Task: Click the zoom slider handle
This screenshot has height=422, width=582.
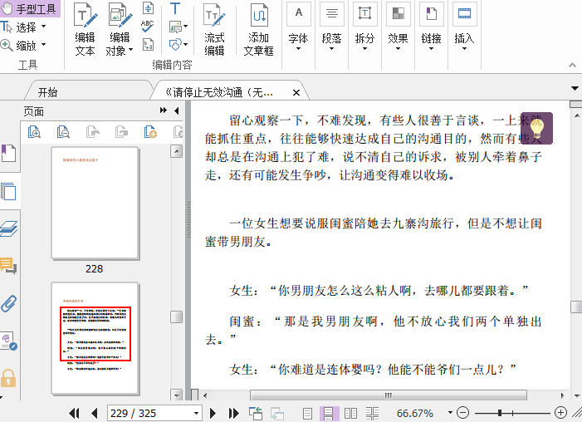Action: pyautogui.click(x=500, y=412)
